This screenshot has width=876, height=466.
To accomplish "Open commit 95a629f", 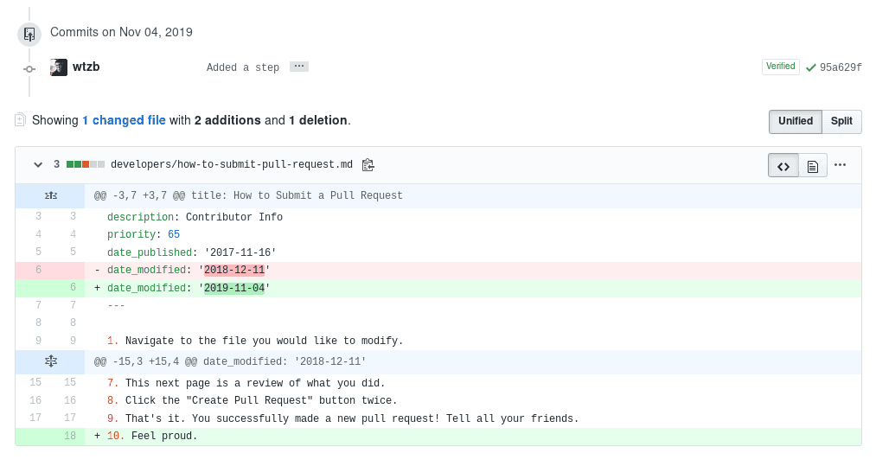I will click(841, 67).
